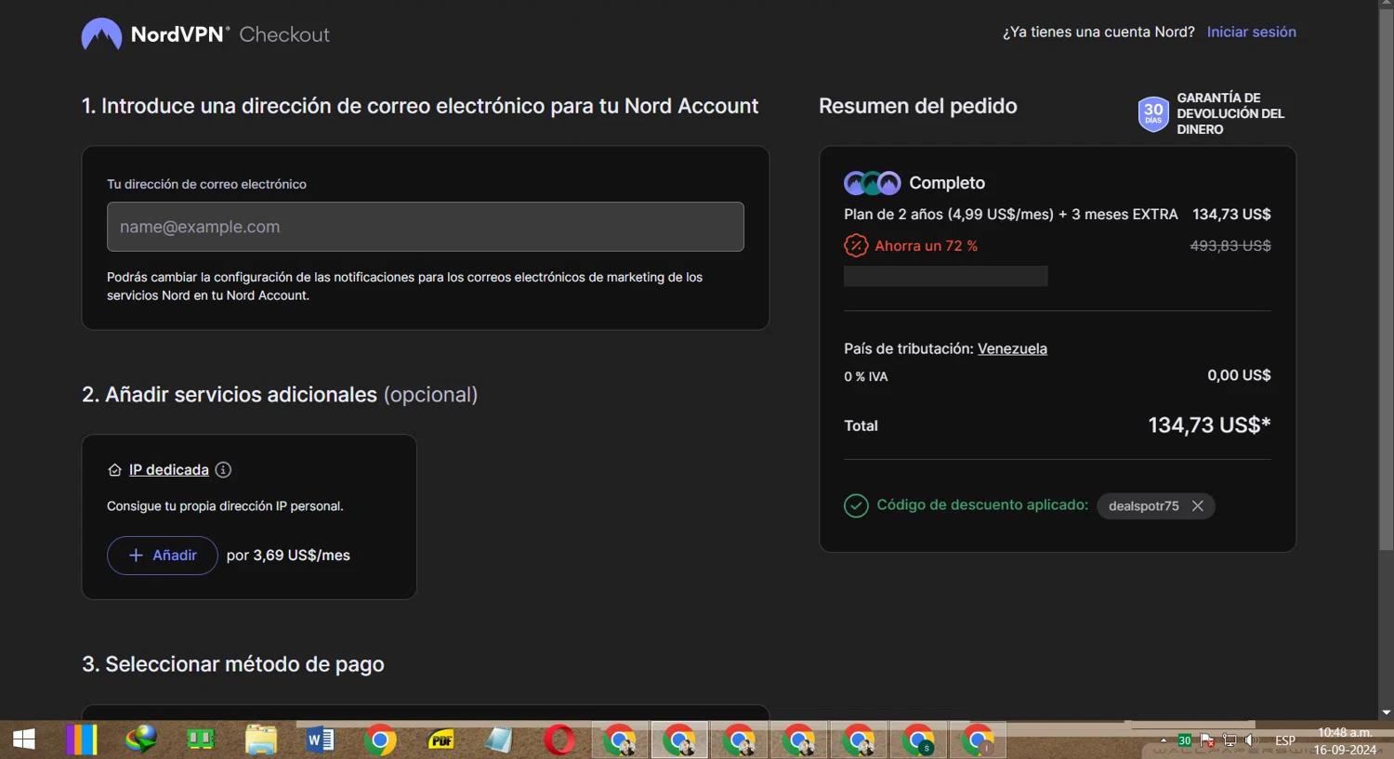Open Microsoft Word from the taskbar
The image size is (1394, 759).
point(320,740)
